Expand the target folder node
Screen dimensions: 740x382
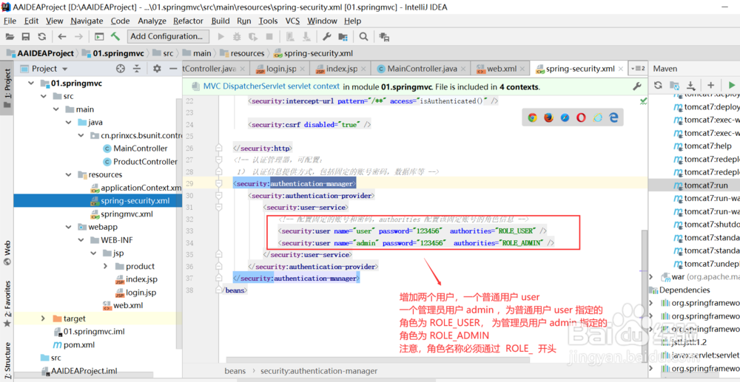pos(44,318)
